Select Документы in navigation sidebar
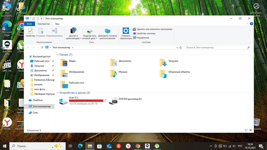Viewport: 267px width, 150px height. pos(40,70)
